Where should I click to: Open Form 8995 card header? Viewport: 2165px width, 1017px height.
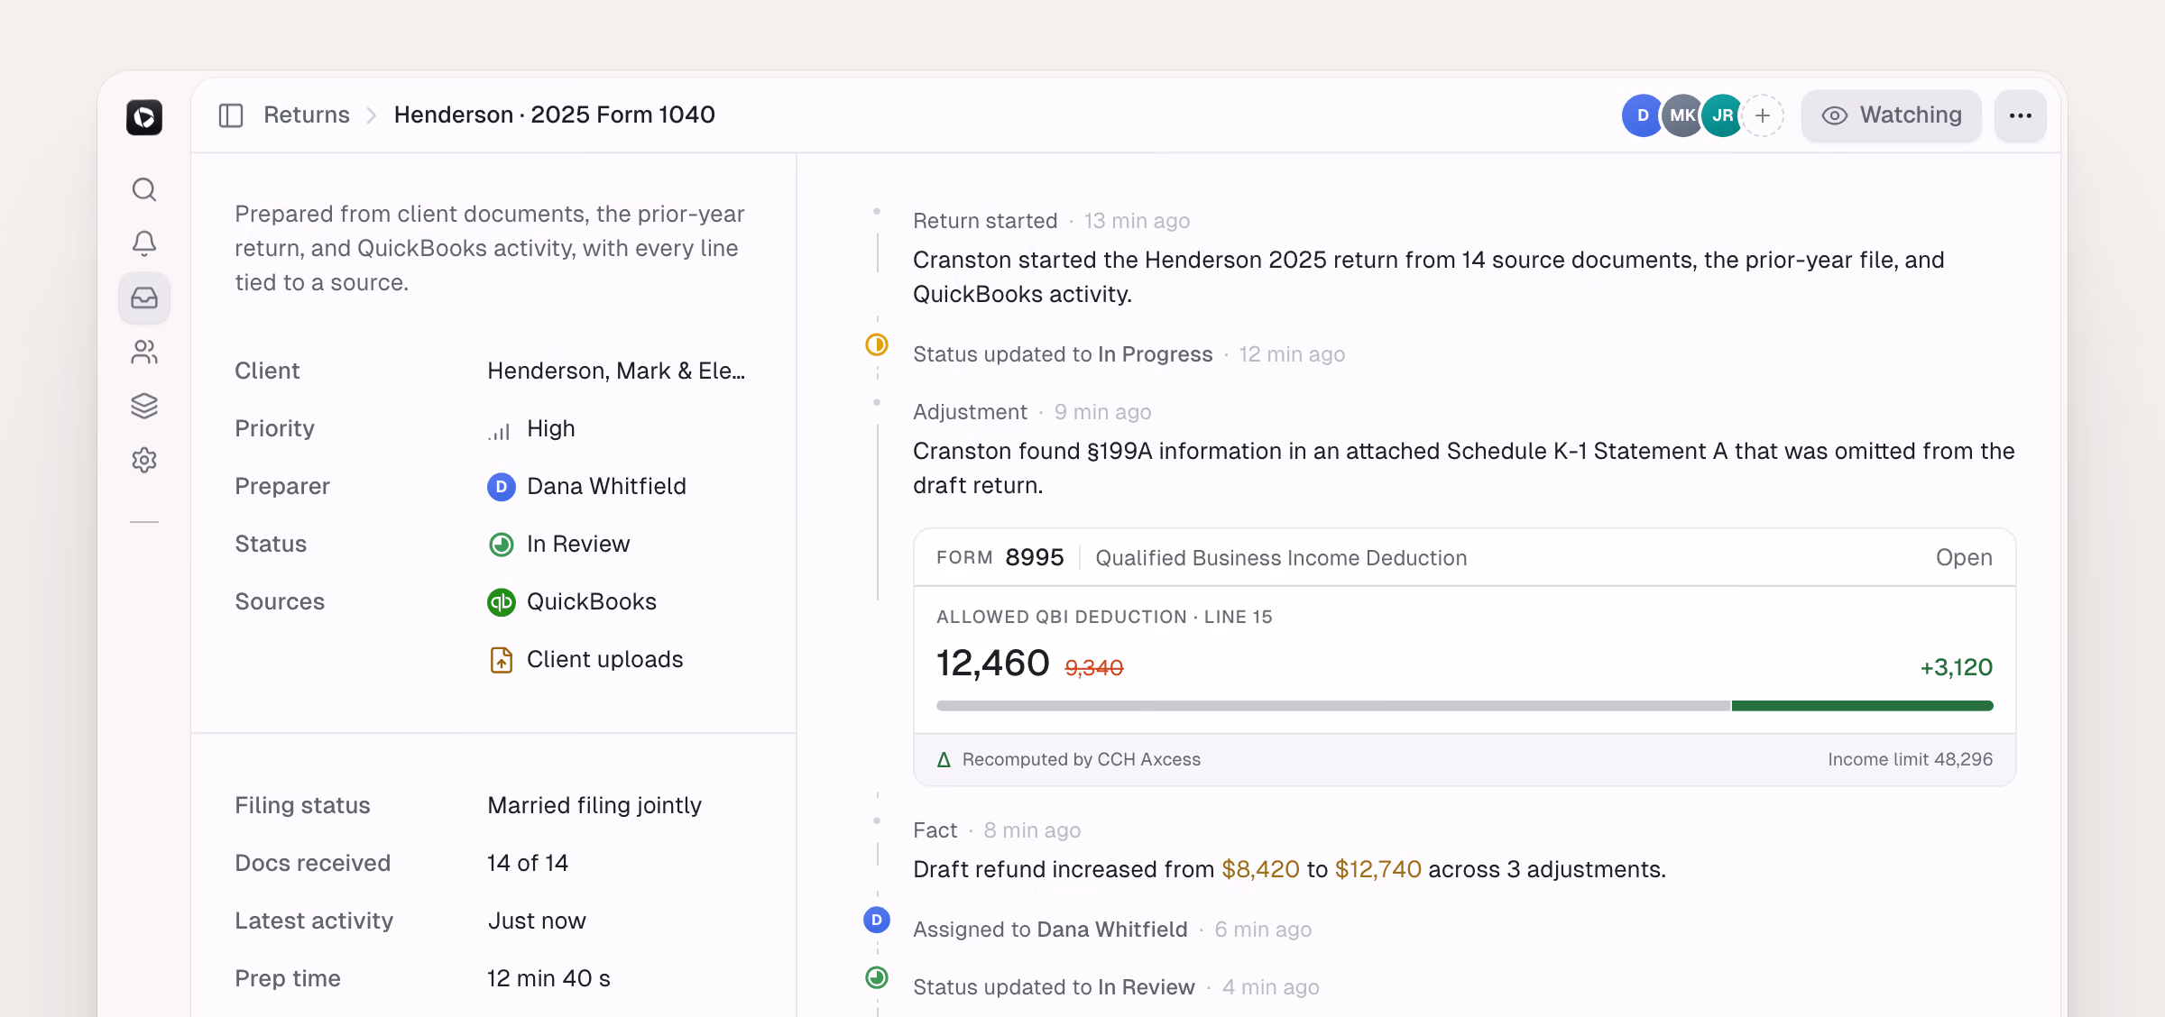(1465, 558)
